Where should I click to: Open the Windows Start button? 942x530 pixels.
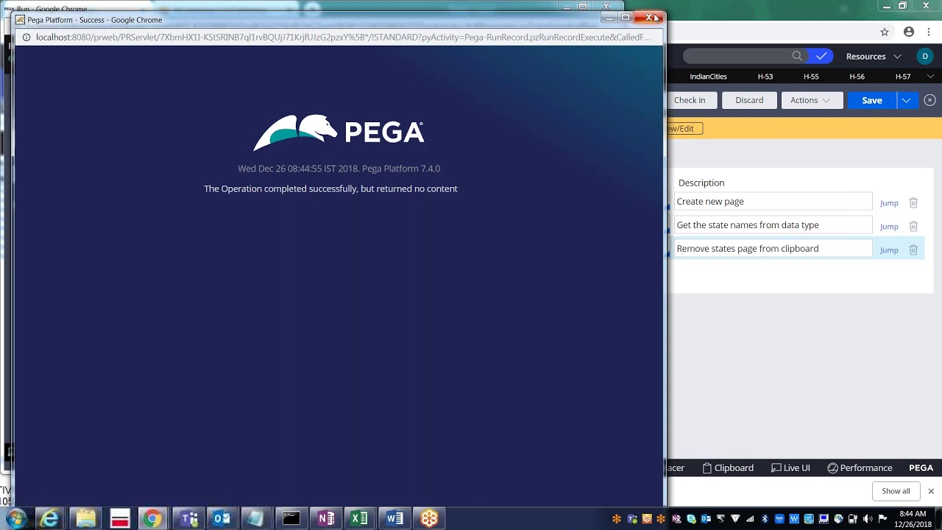coord(16,518)
